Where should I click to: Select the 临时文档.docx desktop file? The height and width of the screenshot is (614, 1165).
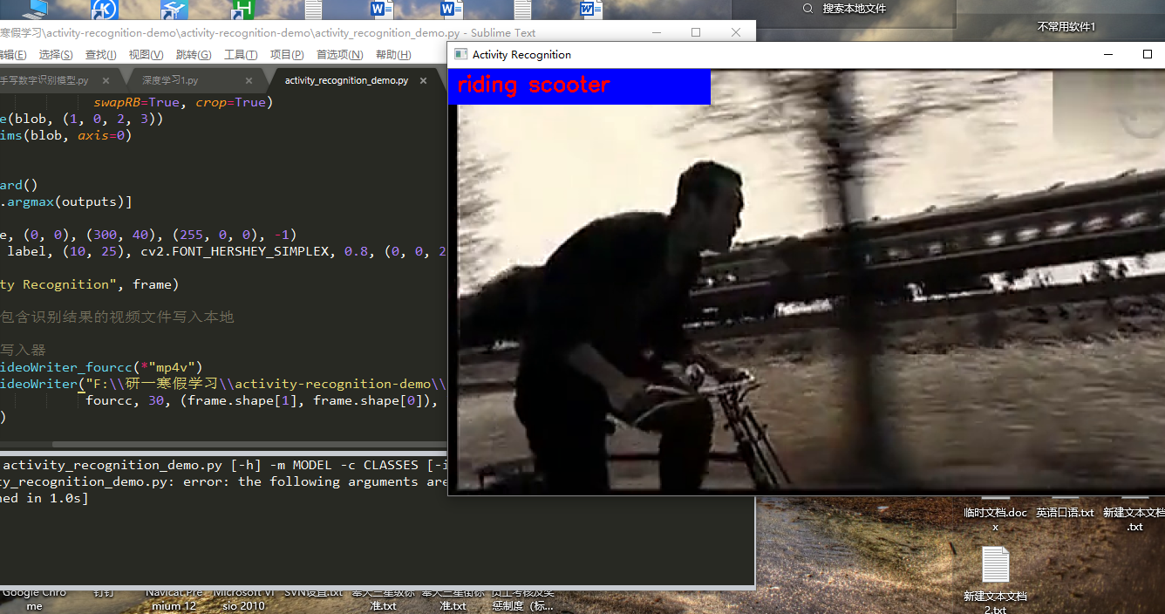[995, 513]
